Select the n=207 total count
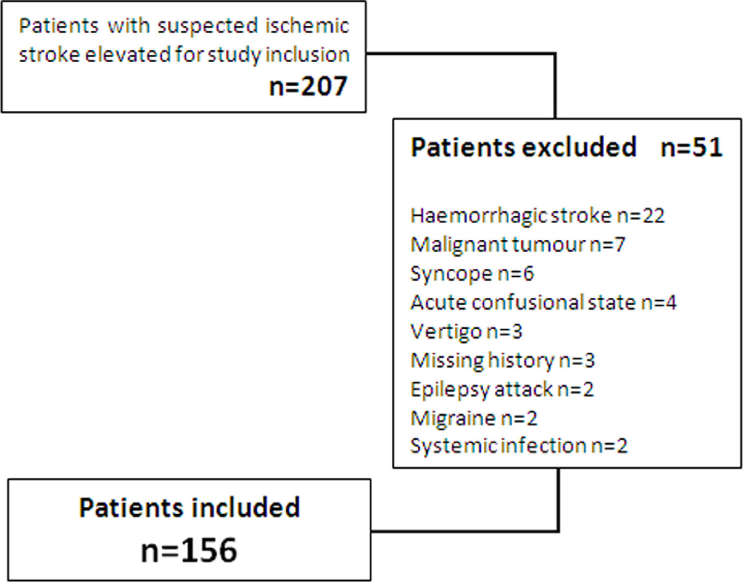Viewport: 743px width, 582px height. pos(308,86)
